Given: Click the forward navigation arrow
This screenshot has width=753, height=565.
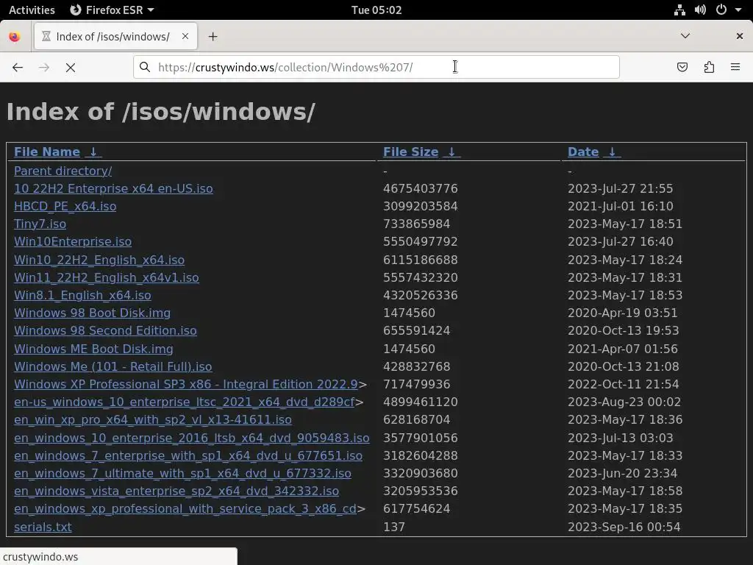Looking at the screenshot, I should click(44, 67).
